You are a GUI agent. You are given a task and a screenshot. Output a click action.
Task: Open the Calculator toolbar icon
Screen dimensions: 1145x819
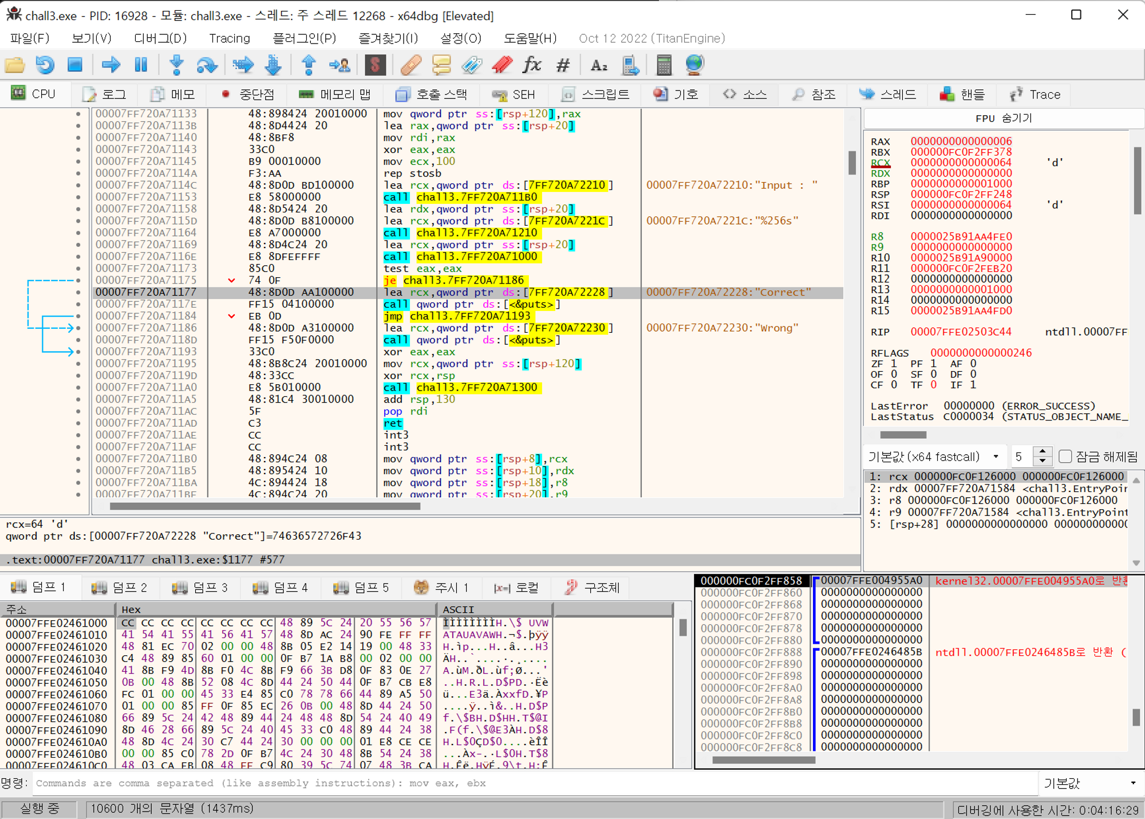[x=664, y=65]
